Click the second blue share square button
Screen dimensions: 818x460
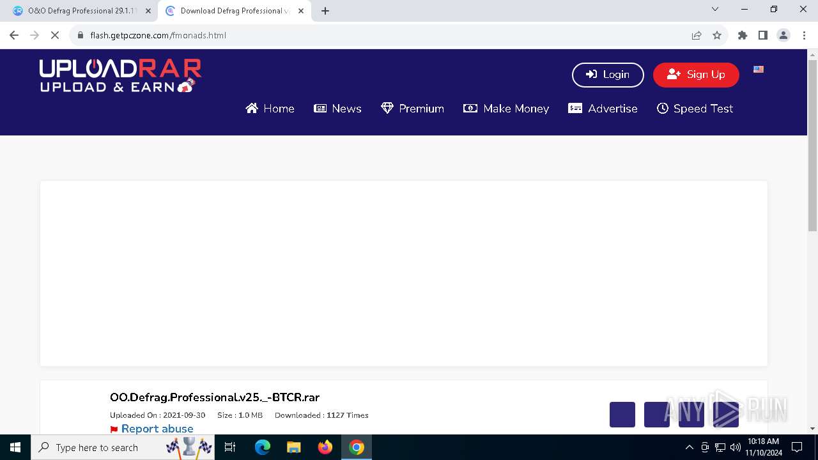[657, 415]
